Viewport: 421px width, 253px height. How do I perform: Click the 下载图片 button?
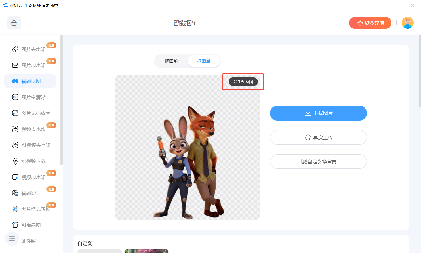click(318, 113)
